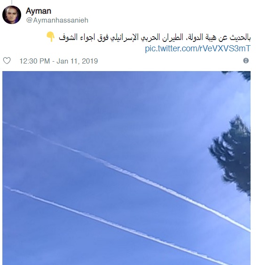This screenshot has height=265, width=260.
Task: Open the attached blue sky photo
Action: click(126, 168)
